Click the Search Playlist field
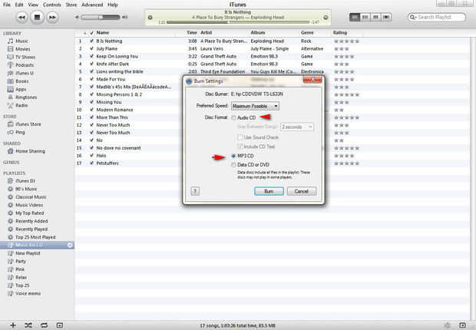This screenshot has height=330, width=476. 437,17
